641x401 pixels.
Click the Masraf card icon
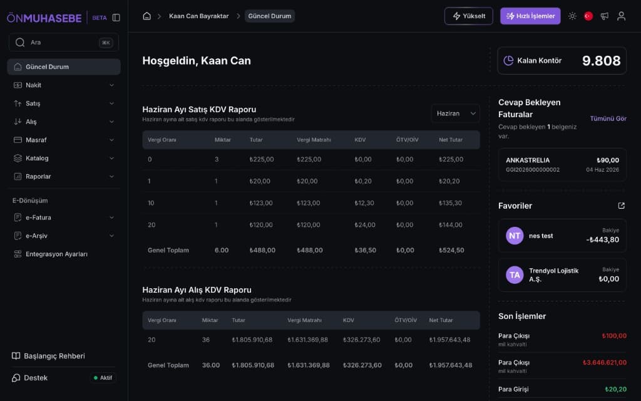(x=18, y=140)
